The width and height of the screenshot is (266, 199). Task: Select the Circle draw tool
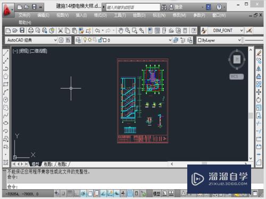click(x=6, y=100)
